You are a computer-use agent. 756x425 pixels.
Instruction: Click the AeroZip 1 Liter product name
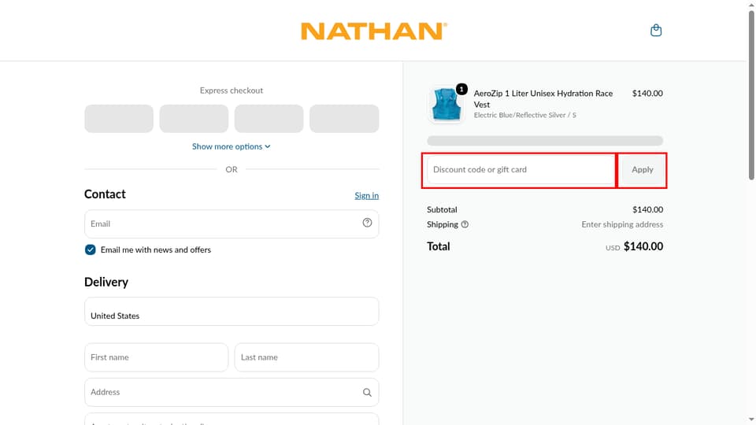click(543, 99)
